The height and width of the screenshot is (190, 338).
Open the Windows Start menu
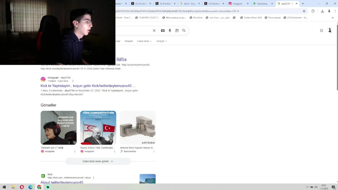pos(4,187)
